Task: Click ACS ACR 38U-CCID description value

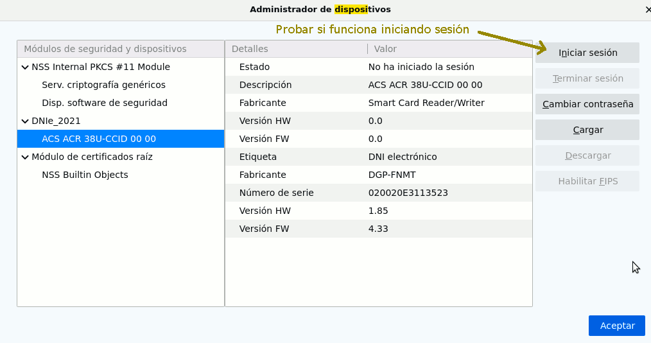Action: point(425,85)
